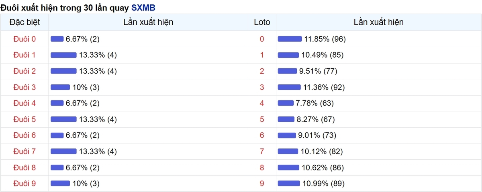The height and width of the screenshot is (192, 482).
Task: Click the Đuôi 9 label
Action: pos(25,184)
